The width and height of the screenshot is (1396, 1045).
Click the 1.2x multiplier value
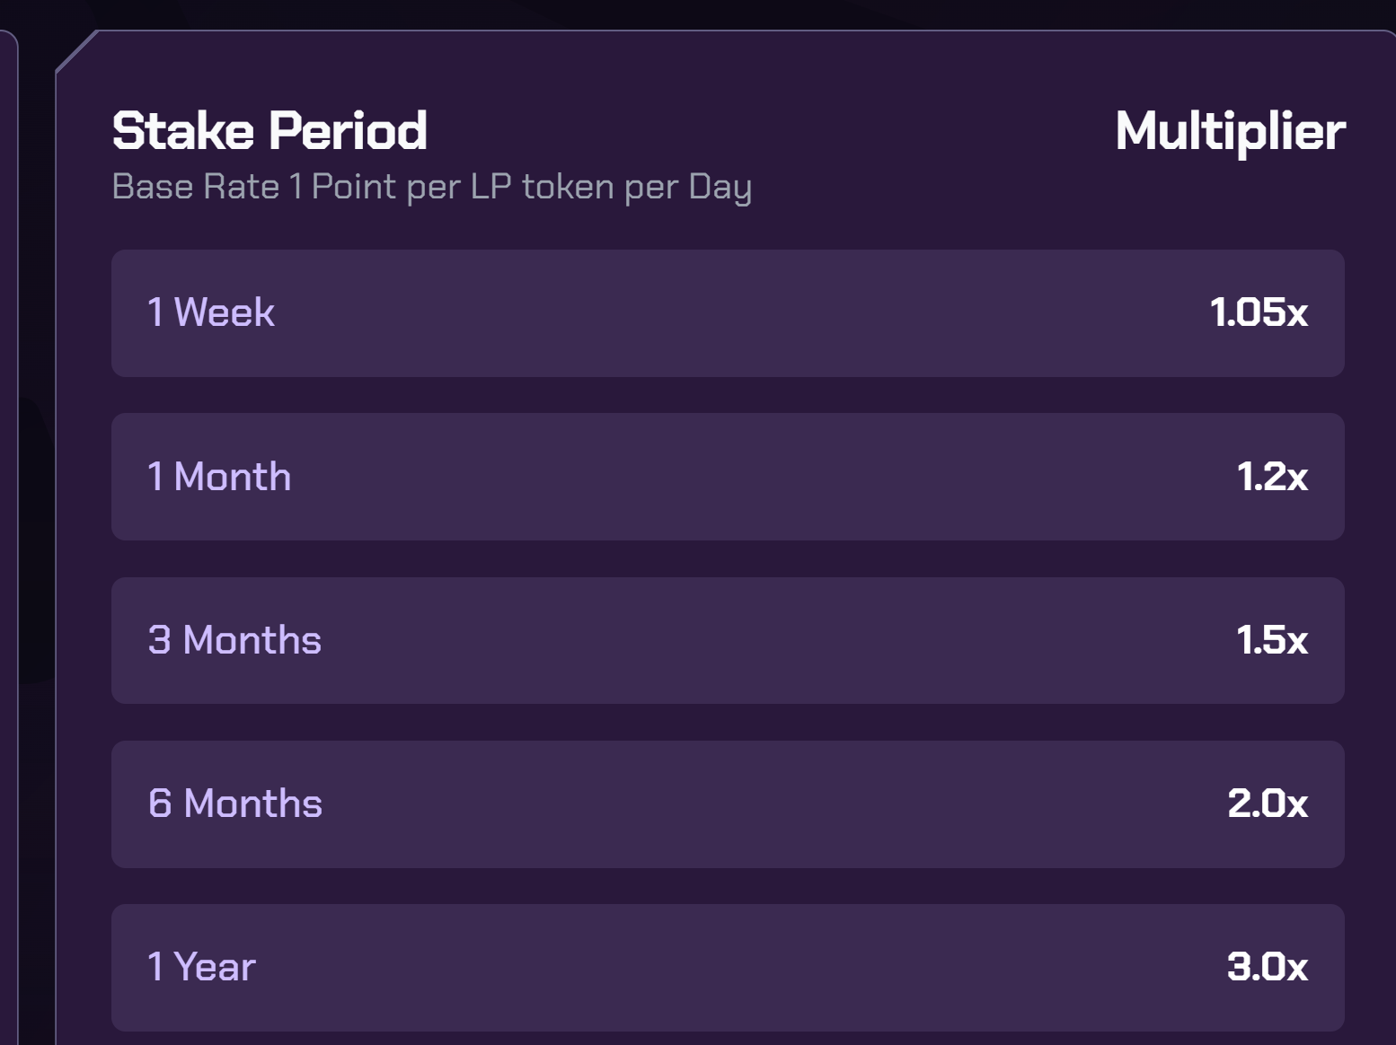tap(1271, 477)
